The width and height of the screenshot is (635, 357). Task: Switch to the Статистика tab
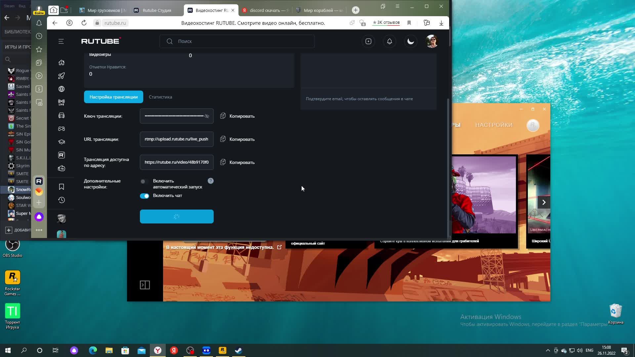coord(160,97)
